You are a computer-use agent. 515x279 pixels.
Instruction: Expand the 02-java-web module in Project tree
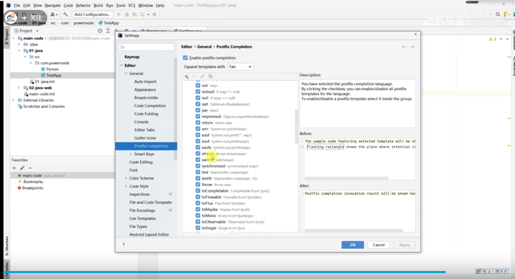(19, 88)
